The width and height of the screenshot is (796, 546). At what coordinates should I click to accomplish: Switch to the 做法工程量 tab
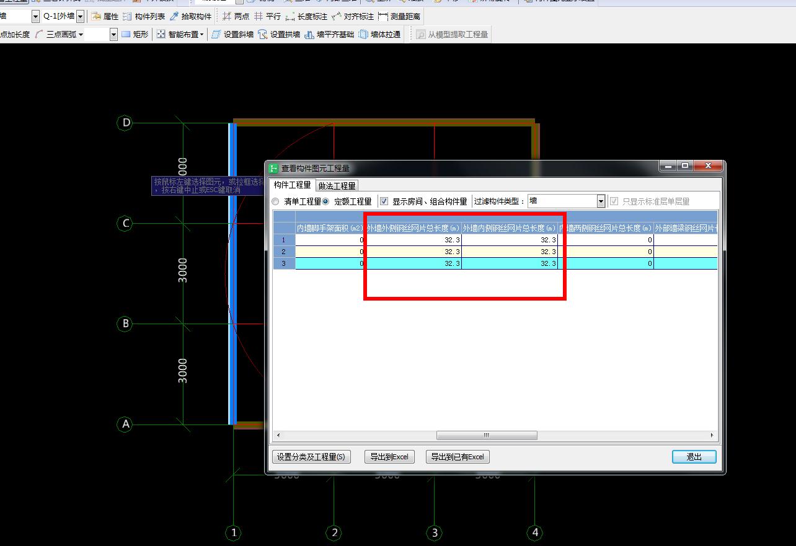click(x=337, y=185)
